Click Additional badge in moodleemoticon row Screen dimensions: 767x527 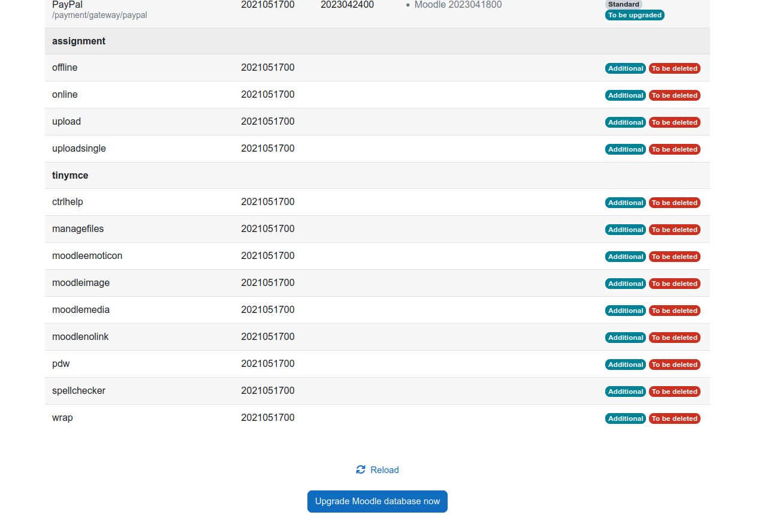(626, 257)
